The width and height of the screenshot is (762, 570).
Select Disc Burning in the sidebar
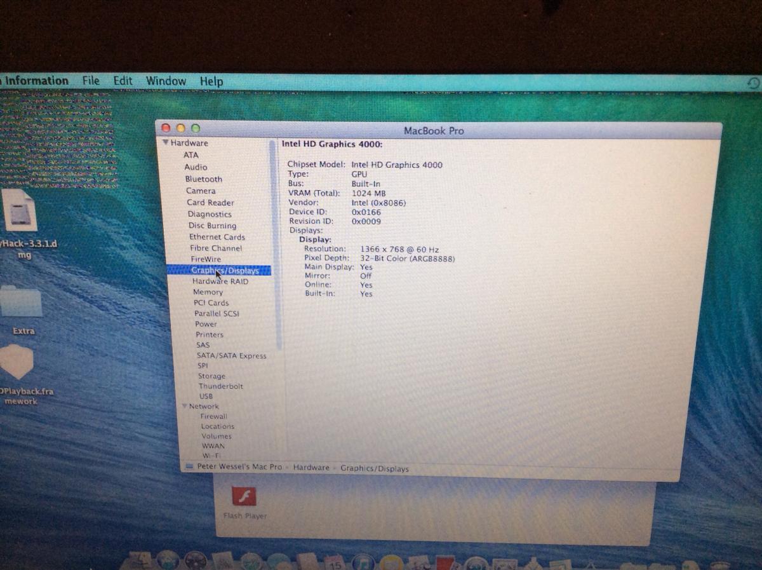pos(212,226)
